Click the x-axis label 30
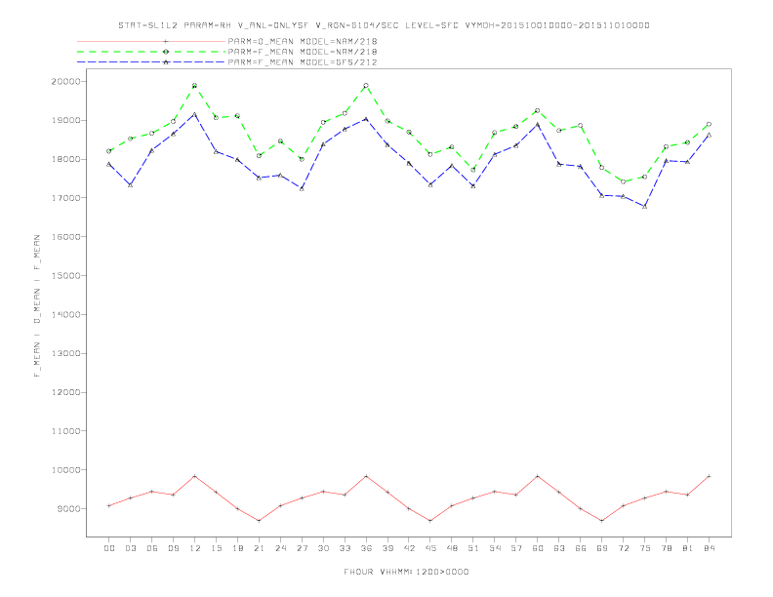 (x=323, y=548)
